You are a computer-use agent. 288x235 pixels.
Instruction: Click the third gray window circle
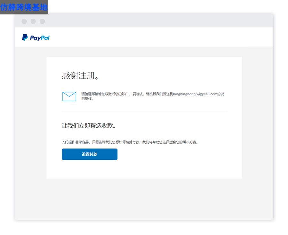coord(42,21)
